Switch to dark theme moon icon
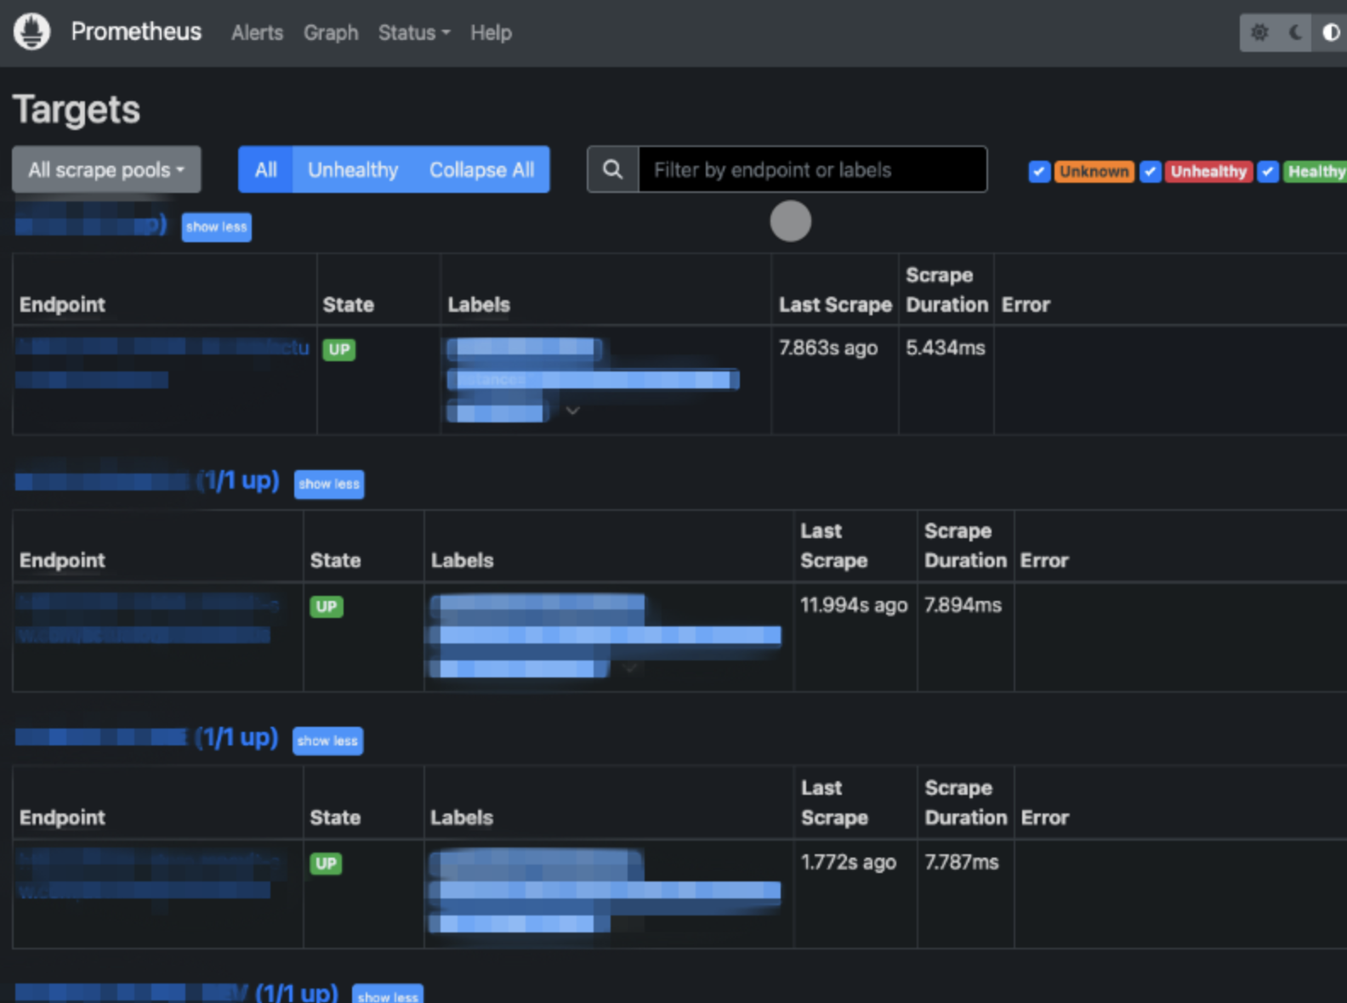 click(x=1295, y=32)
